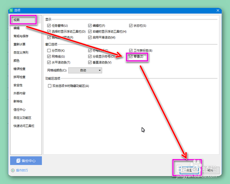230x184 pixels.
Task: Go to the 颜色 category
Action: click(17, 60)
